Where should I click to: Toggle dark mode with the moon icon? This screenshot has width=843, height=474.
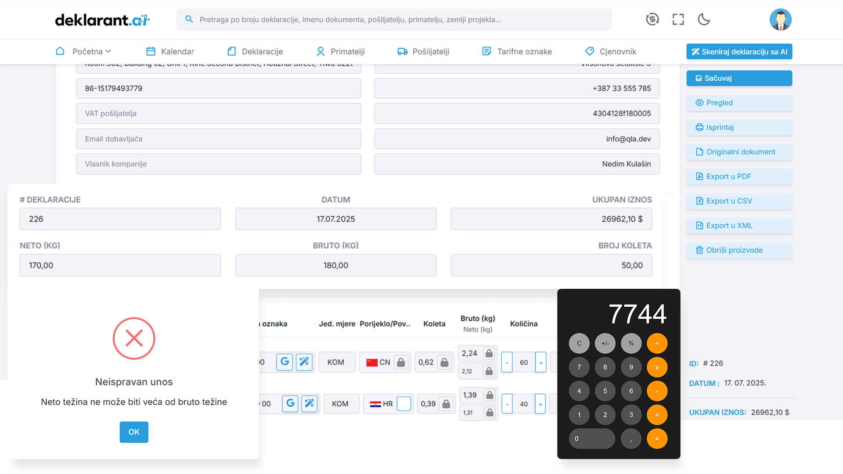[704, 19]
